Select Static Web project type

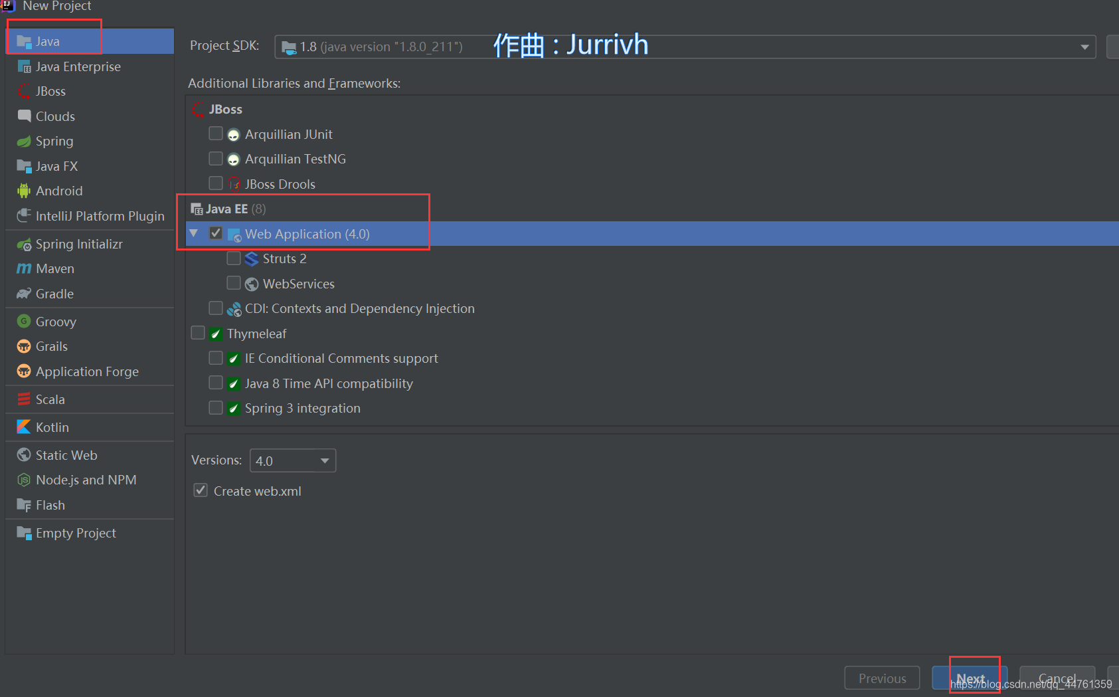[x=90, y=455]
